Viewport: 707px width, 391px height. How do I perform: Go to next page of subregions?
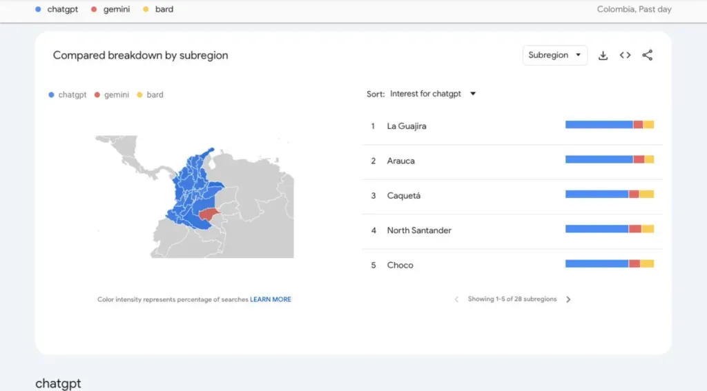tap(568, 299)
